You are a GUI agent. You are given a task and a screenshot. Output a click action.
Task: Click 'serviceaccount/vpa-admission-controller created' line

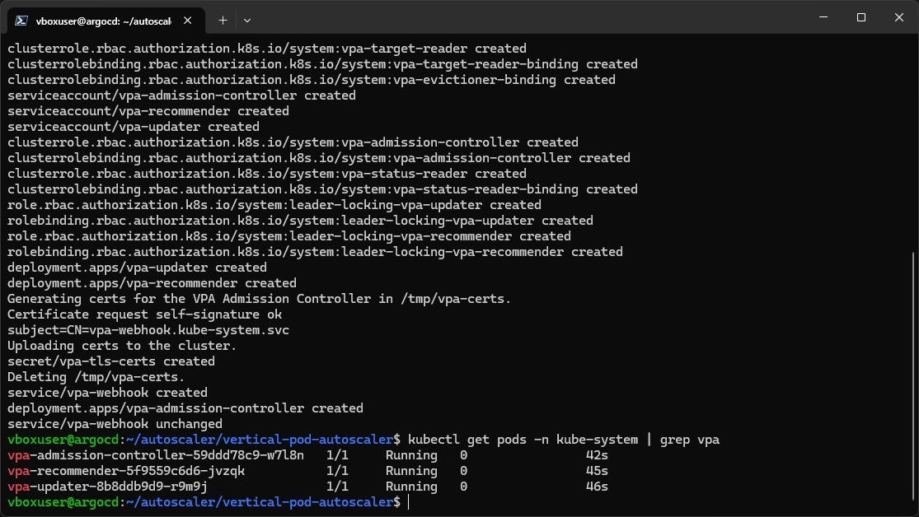point(181,95)
